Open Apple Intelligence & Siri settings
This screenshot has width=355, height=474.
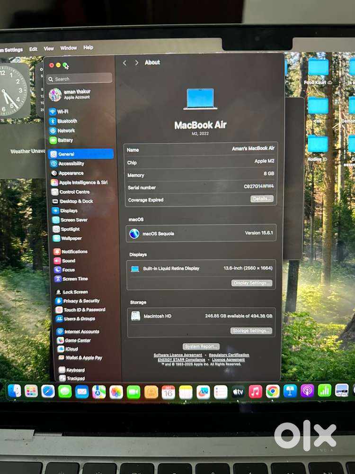click(x=82, y=182)
